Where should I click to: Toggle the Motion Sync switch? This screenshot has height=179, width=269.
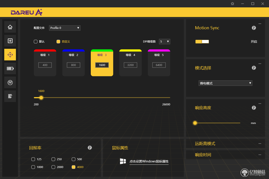click(202, 41)
